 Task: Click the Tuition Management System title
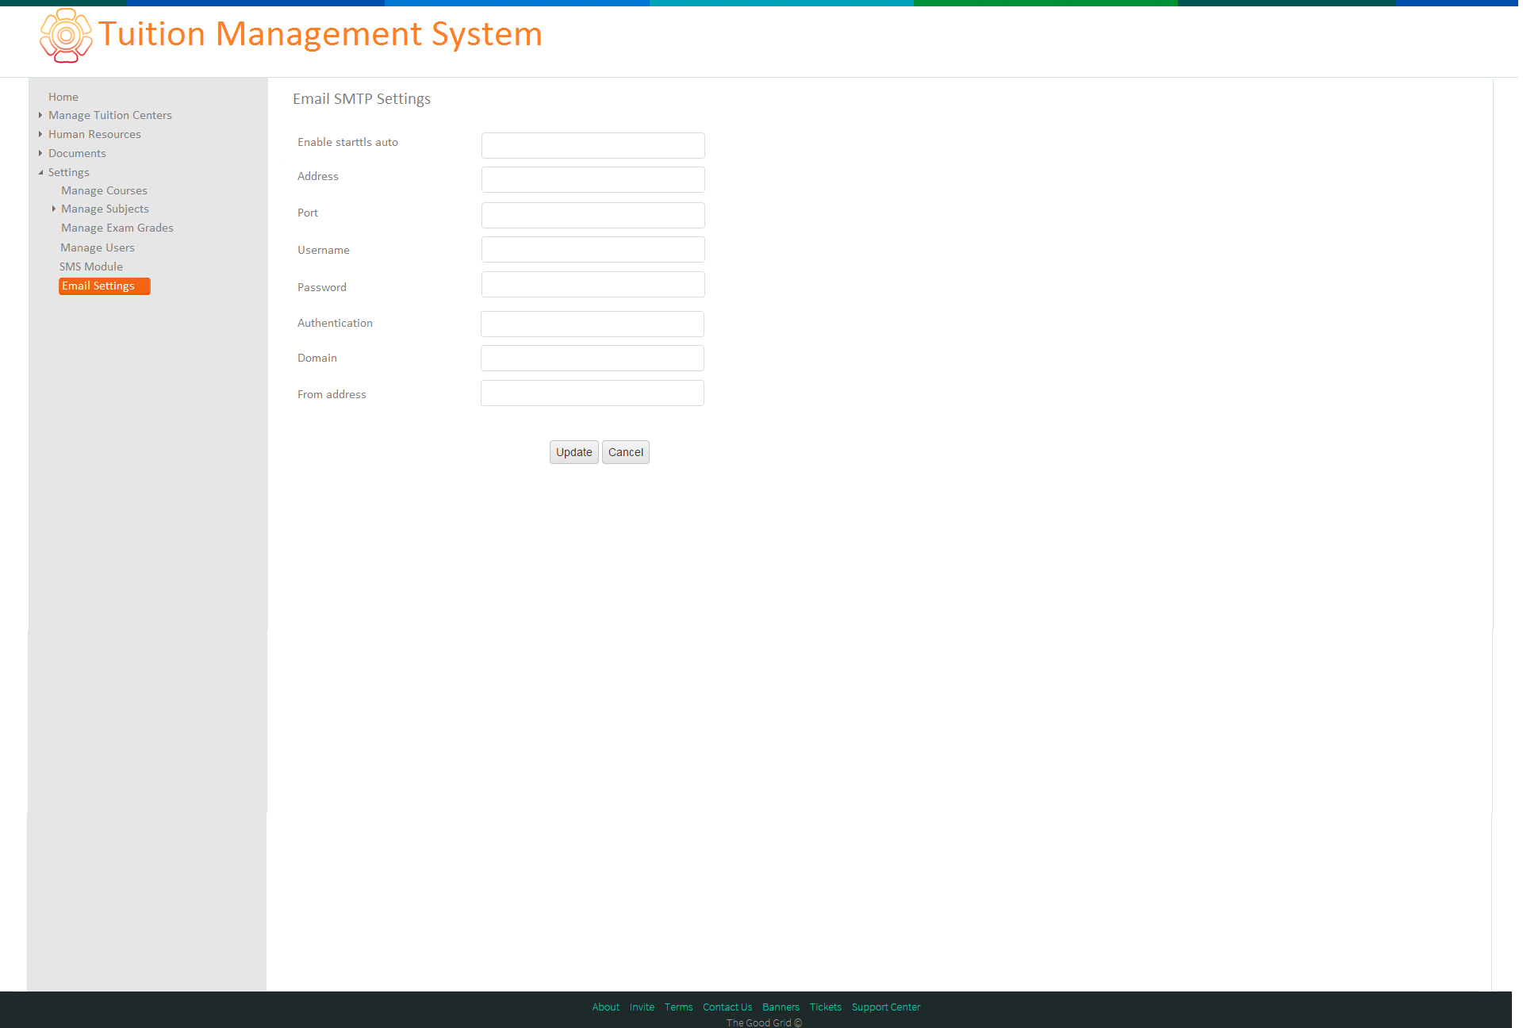tap(320, 35)
